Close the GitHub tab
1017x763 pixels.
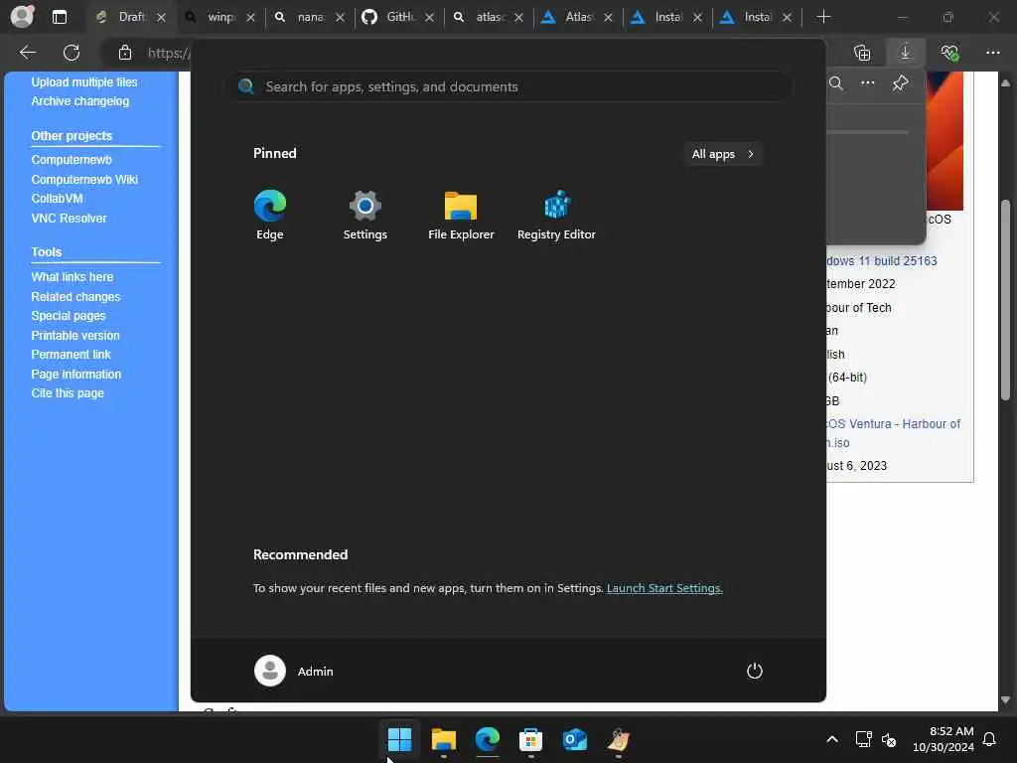coord(429,18)
